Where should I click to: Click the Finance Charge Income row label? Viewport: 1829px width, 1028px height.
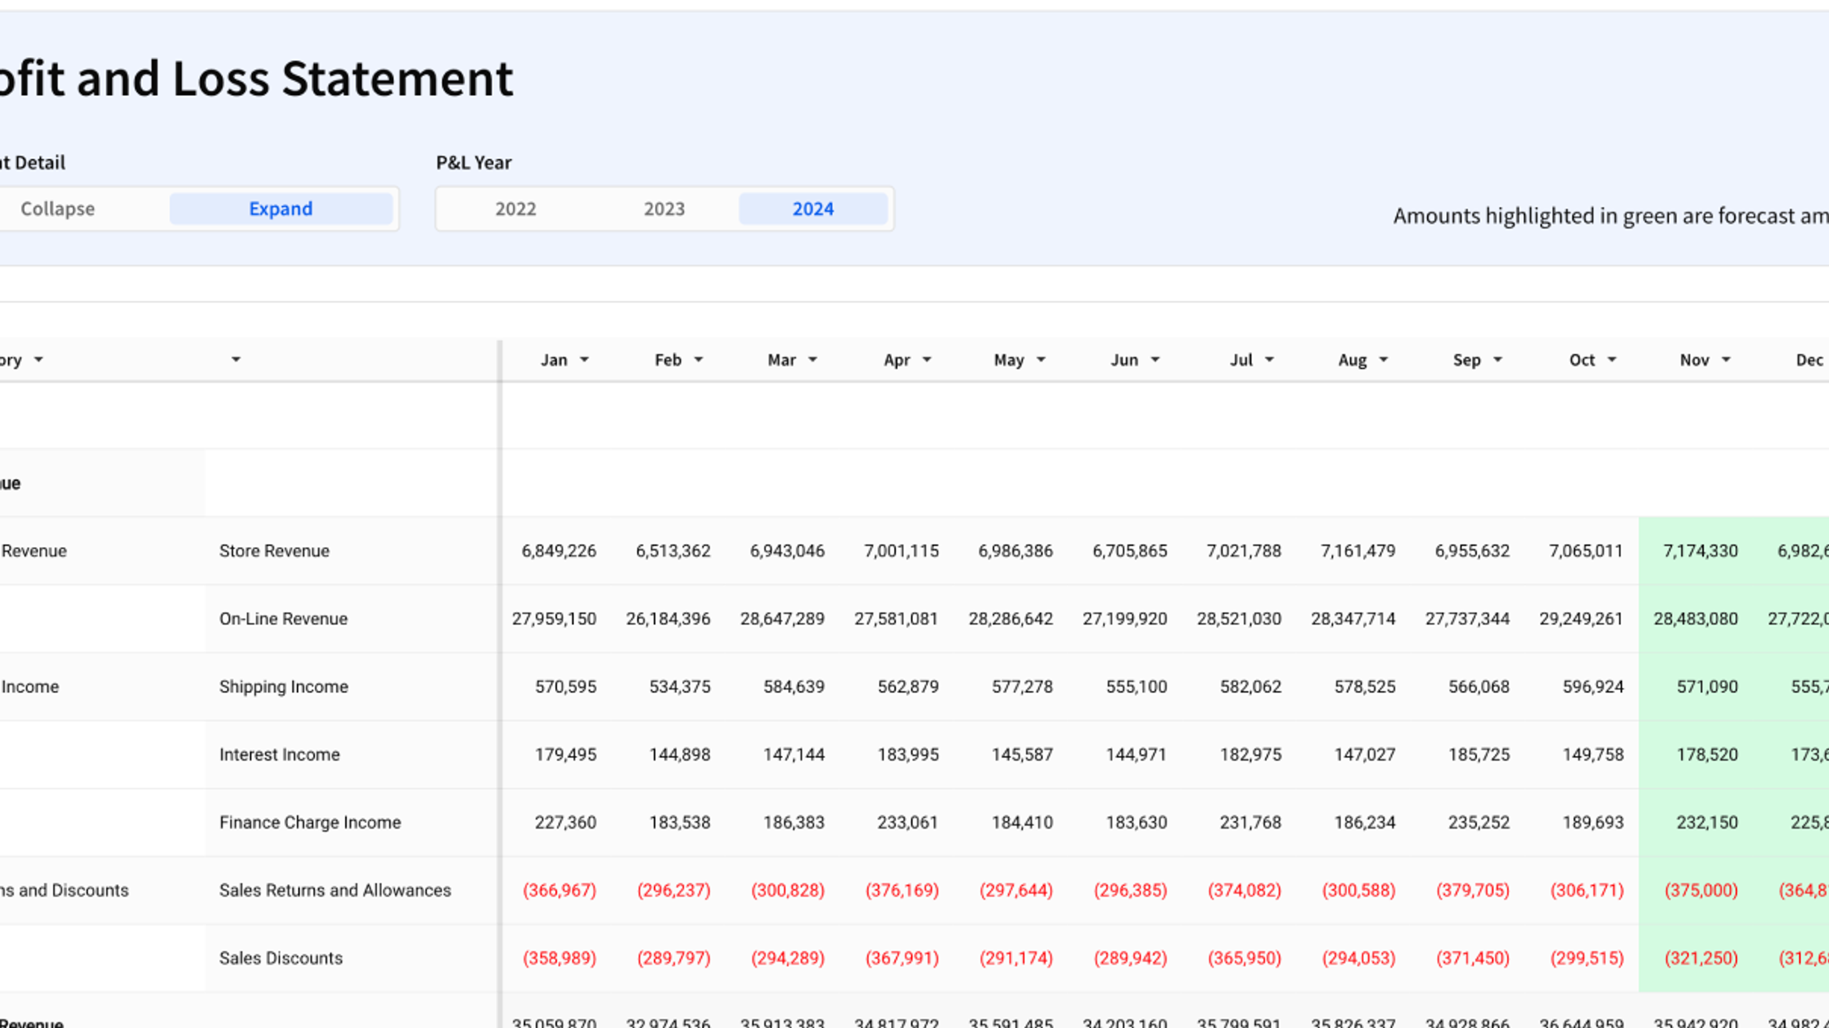(x=310, y=823)
